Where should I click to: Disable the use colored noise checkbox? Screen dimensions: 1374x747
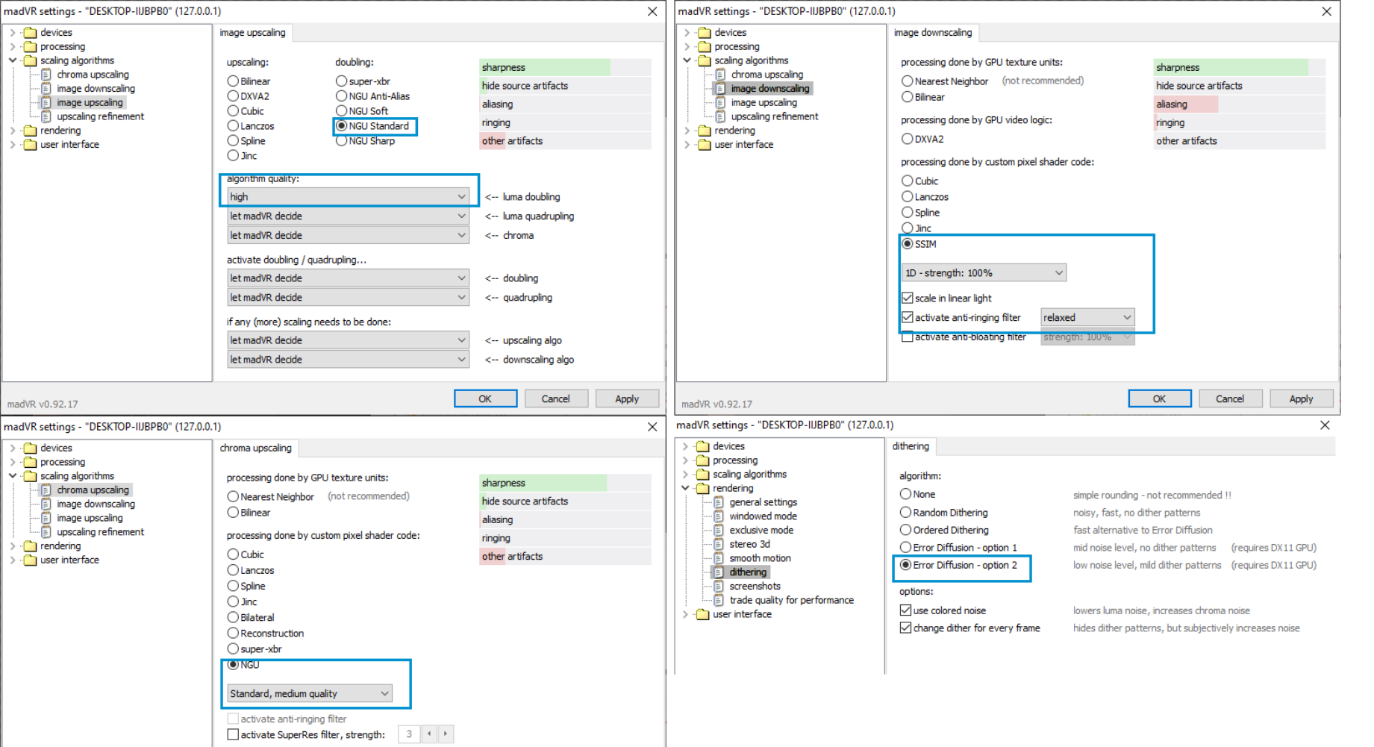(x=905, y=610)
